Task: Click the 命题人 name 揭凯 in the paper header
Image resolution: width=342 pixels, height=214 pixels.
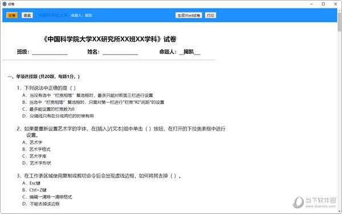Action: coord(189,52)
